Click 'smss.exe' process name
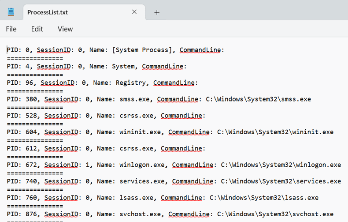Screen dimensions: 348x222 [x=134, y=99]
